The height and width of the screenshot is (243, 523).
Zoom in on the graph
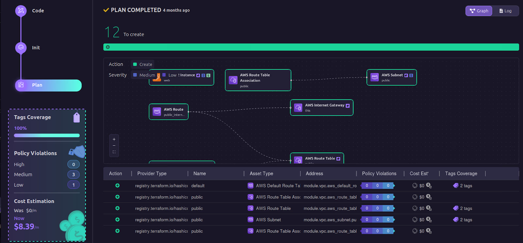pyautogui.click(x=114, y=139)
